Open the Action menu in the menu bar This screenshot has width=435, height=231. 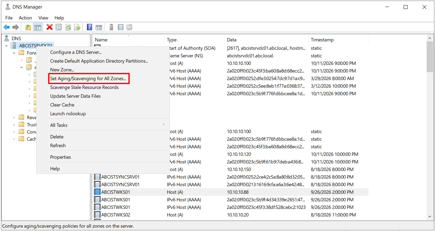tap(25, 18)
